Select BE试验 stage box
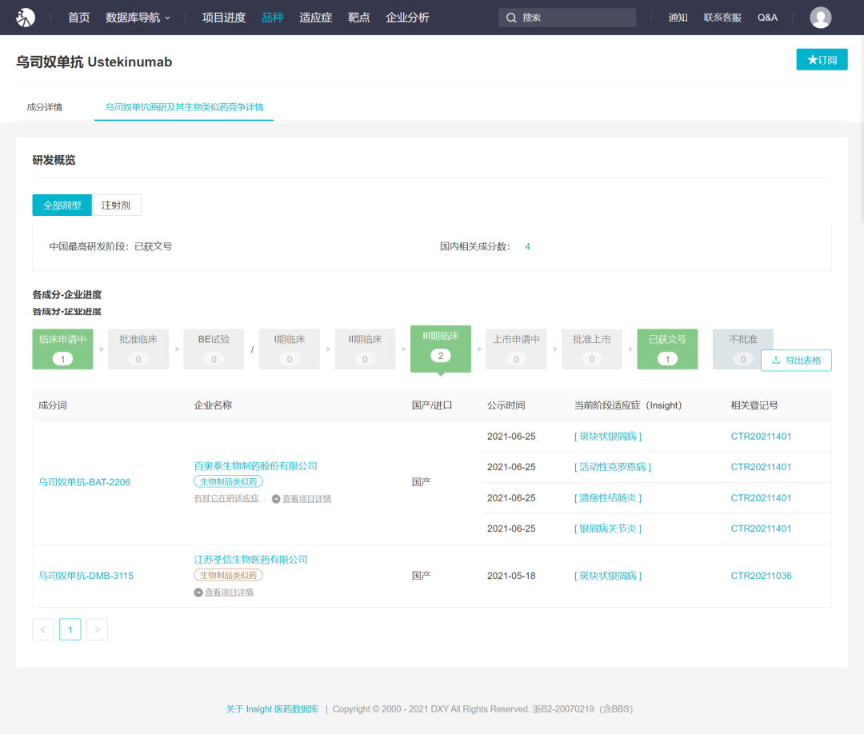This screenshot has width=864, height=734. [214, 349]
